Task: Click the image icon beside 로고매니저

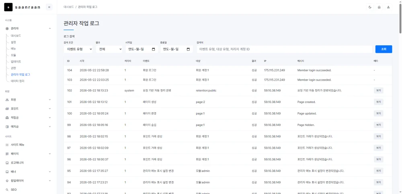Action: click(7, 163)
